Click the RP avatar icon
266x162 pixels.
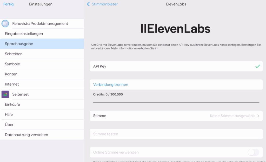click(x=5, y=24)
